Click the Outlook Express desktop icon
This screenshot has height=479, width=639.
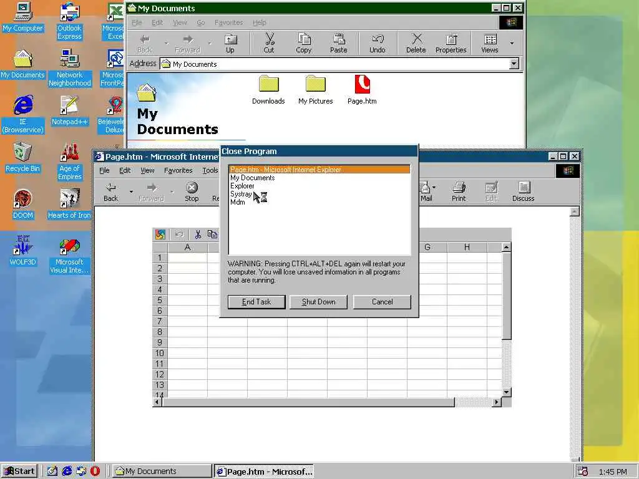(69, 21)
